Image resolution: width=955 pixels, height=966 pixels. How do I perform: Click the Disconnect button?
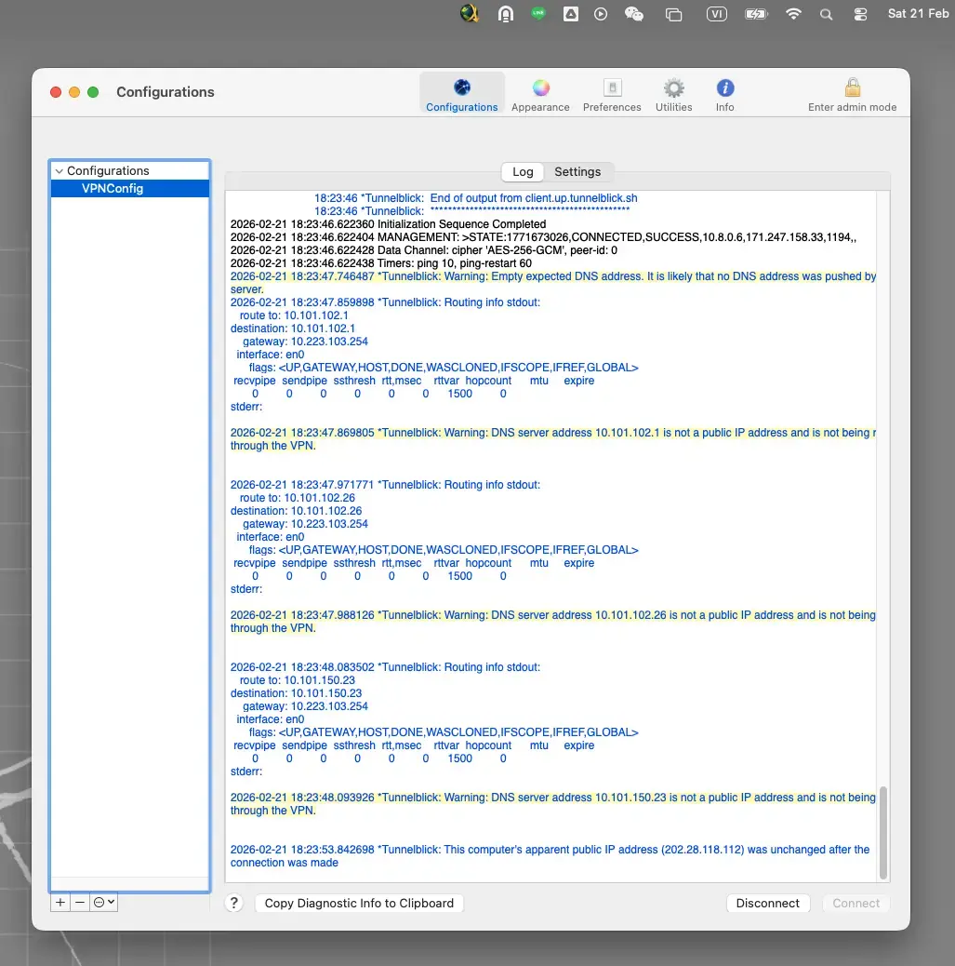click(x=767, y=903)
